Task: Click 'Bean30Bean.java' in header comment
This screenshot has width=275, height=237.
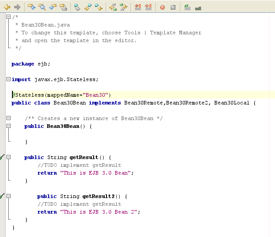Action: (x=45, y=25)
